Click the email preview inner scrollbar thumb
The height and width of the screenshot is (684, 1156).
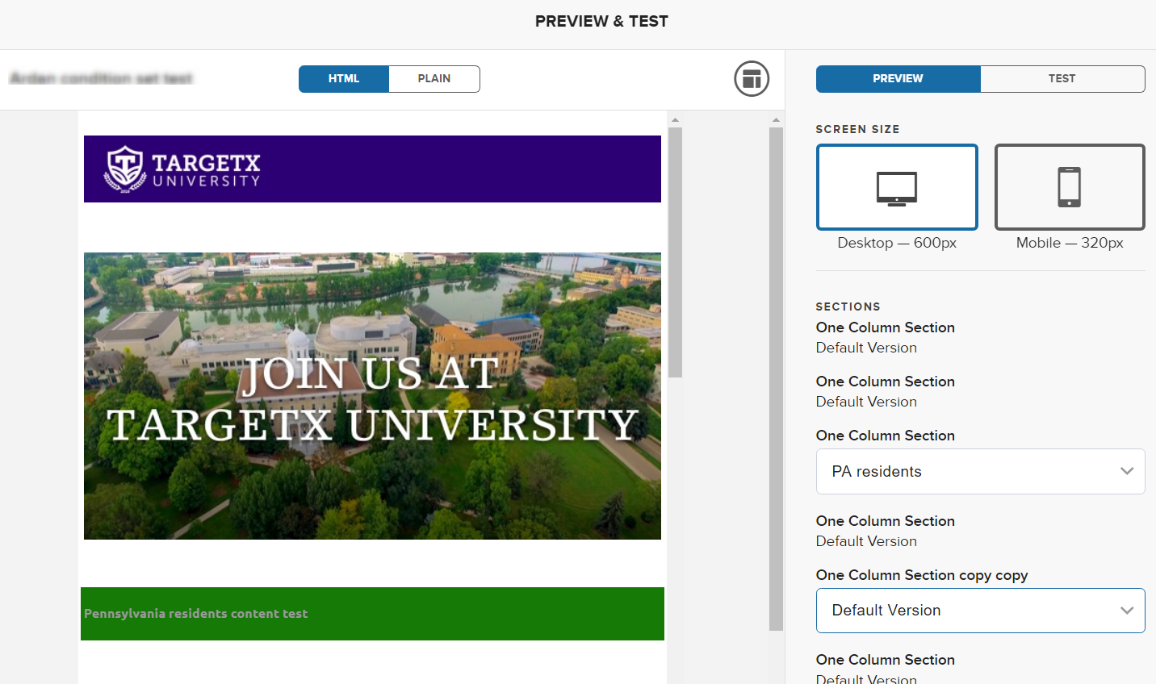(x=676, y=252)
